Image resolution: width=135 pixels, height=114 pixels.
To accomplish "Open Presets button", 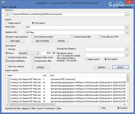I will (61, 41).
